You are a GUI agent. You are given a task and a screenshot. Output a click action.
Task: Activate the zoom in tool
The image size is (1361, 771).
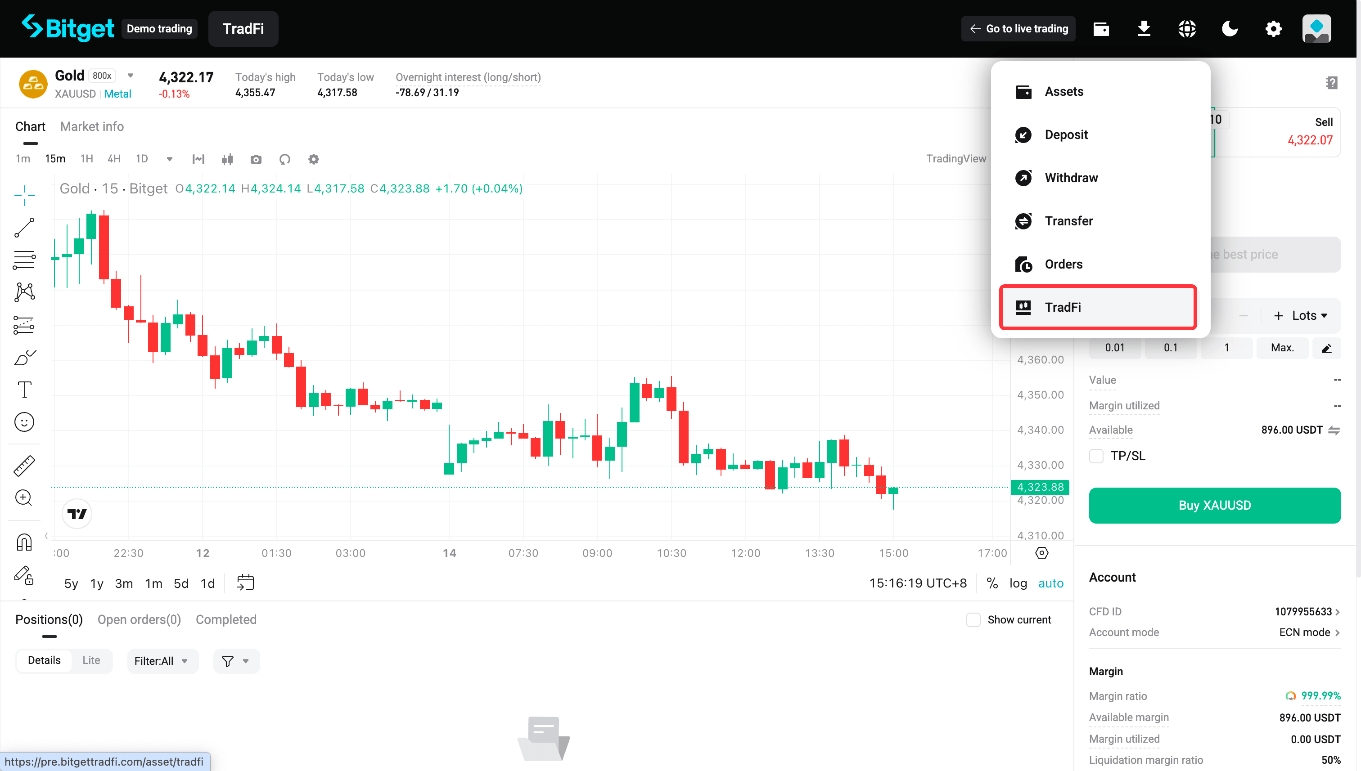click(x=23, y=498)
